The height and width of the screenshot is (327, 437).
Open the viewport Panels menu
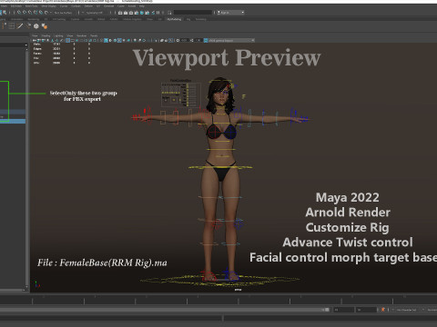94,35
